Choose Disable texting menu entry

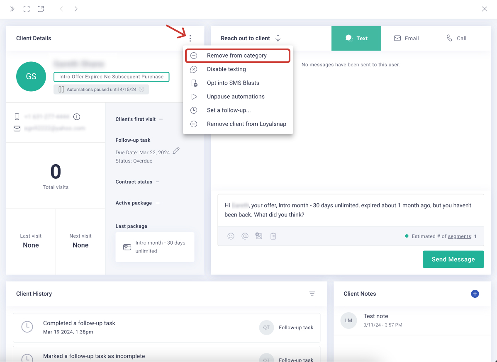[238, 69]
